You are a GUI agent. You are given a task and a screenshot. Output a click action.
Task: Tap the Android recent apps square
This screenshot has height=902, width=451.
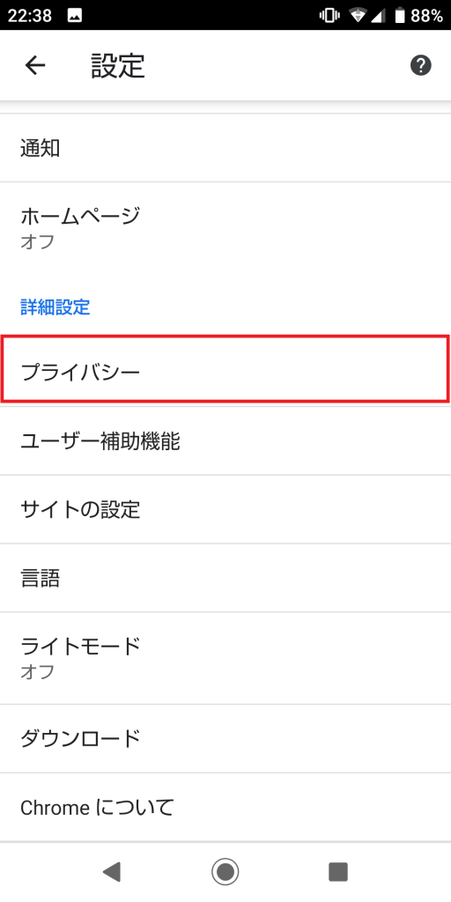click(338, 872)
